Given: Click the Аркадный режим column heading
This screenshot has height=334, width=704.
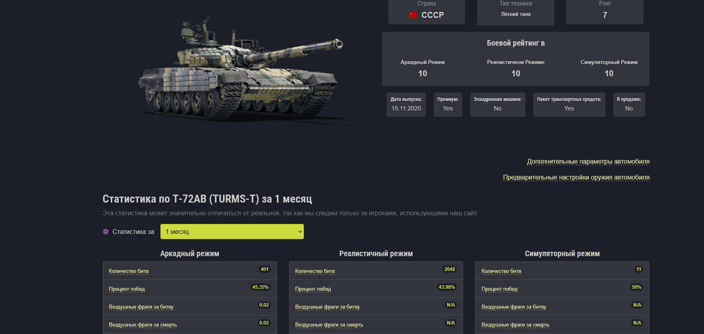Looking at the screenshot, I should pos(190,253).
